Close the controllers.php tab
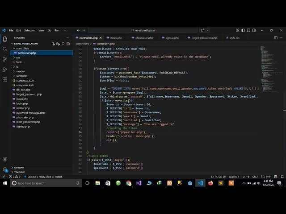Image resolution: width=286 pixels, height=214 pixels. click(101, 38)
